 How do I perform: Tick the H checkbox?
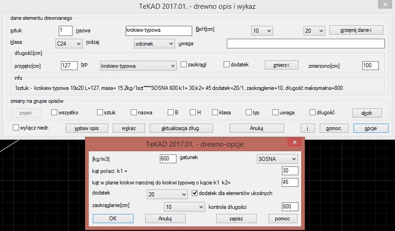(193, 113)
